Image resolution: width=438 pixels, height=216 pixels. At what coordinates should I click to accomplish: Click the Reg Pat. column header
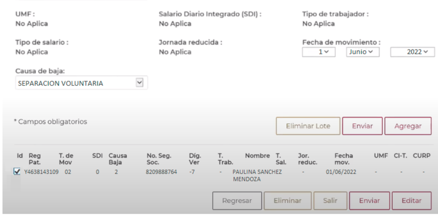[34, 159]
